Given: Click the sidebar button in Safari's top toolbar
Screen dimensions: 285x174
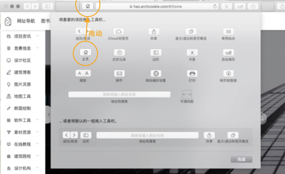Looking at the screenshot, I should tap(48, 7).
